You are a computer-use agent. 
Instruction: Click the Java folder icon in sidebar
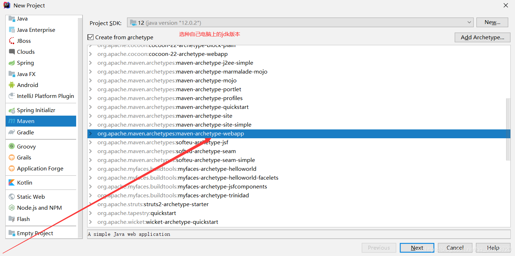click(12, 19)
